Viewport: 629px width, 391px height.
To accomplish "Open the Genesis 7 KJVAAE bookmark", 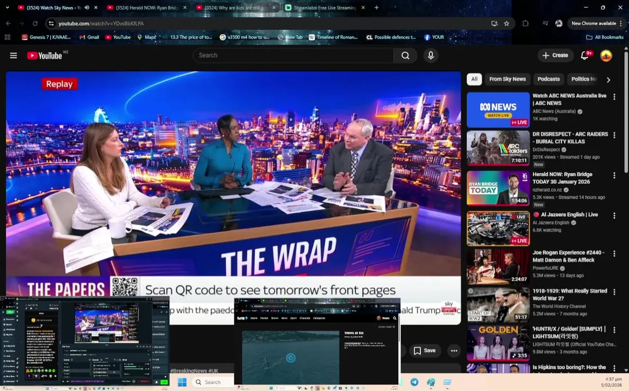I will pos(46,37).
